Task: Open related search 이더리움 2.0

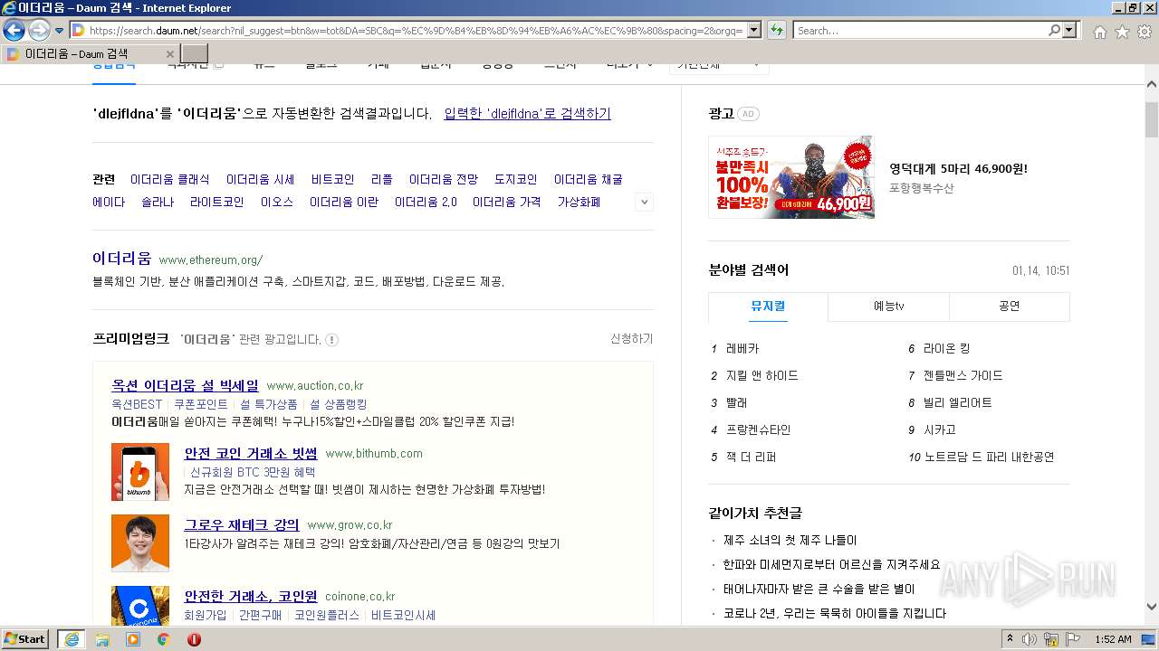Action: 426,202
